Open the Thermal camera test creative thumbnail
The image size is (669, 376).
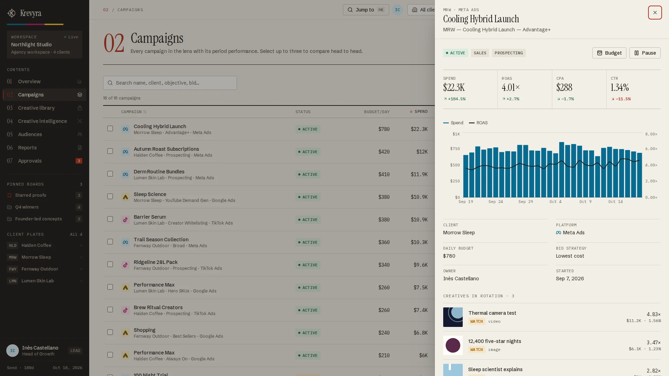point(453,317)
